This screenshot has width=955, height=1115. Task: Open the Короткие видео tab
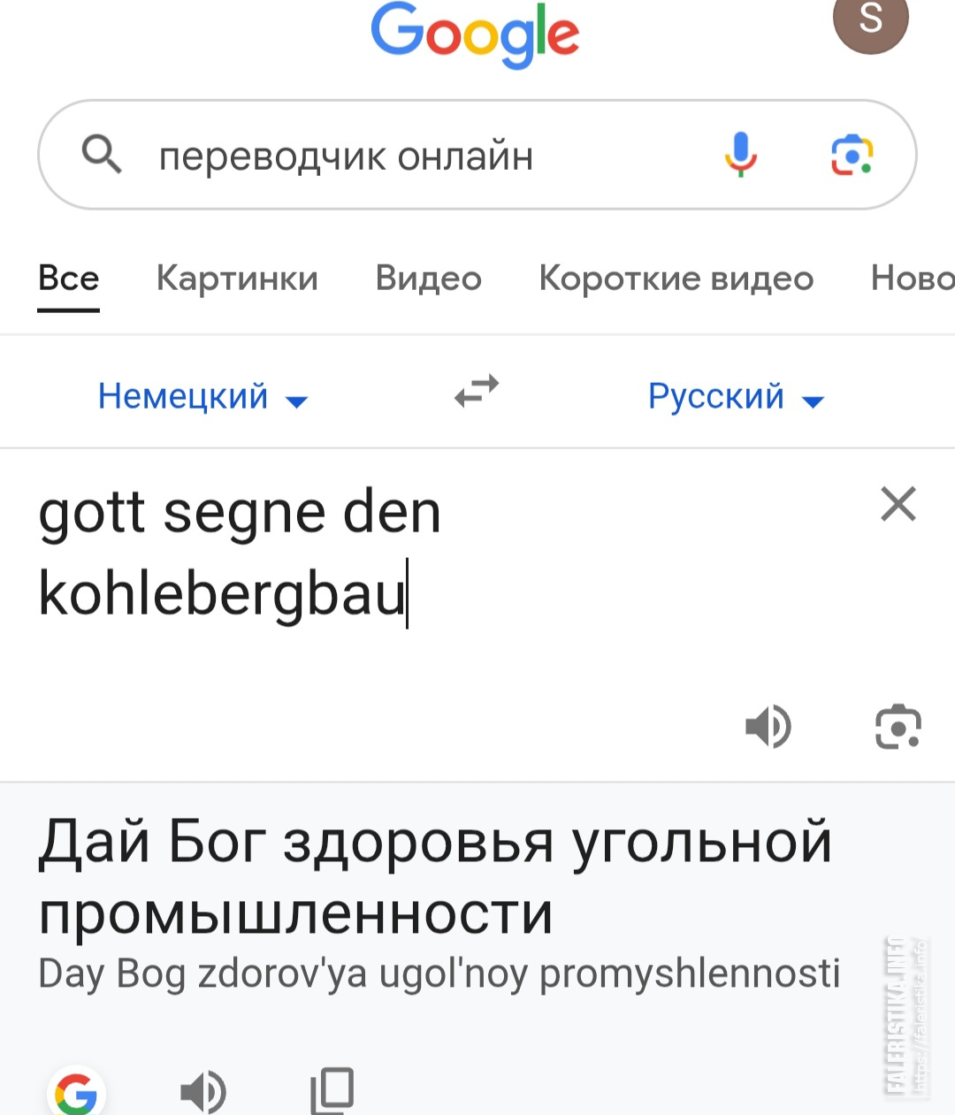676,279
